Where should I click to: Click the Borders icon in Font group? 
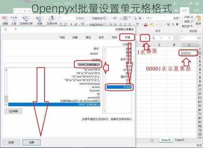pos(160,25)
